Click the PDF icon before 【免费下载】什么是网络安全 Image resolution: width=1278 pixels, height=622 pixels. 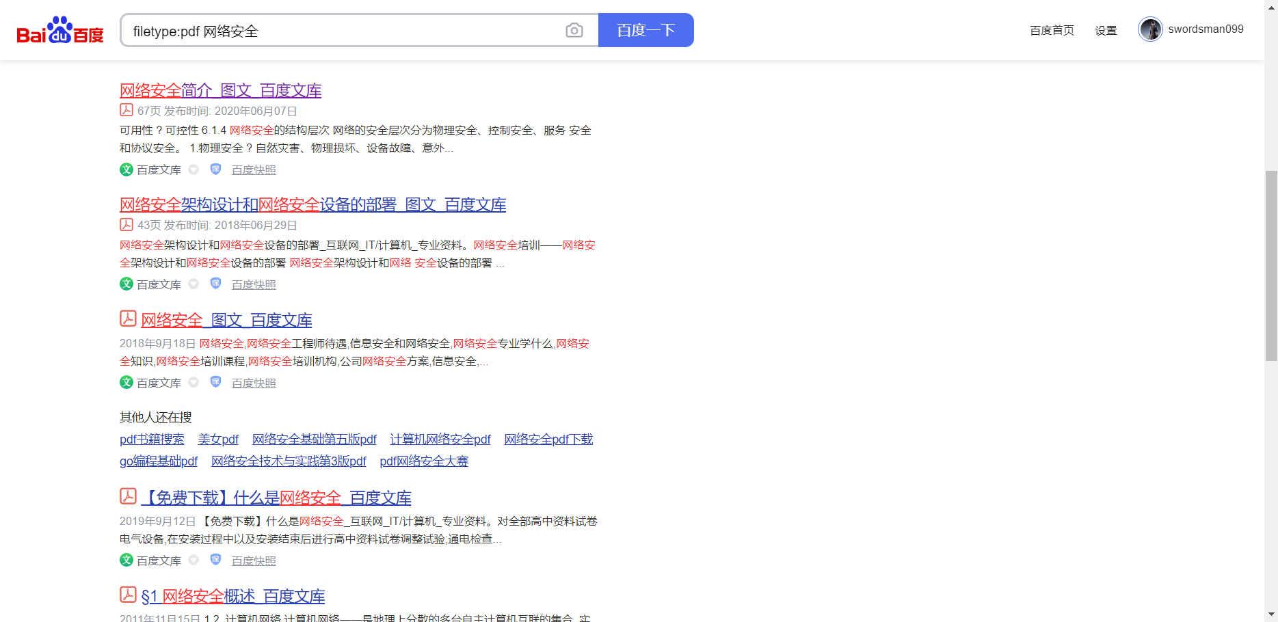[128, 496]
